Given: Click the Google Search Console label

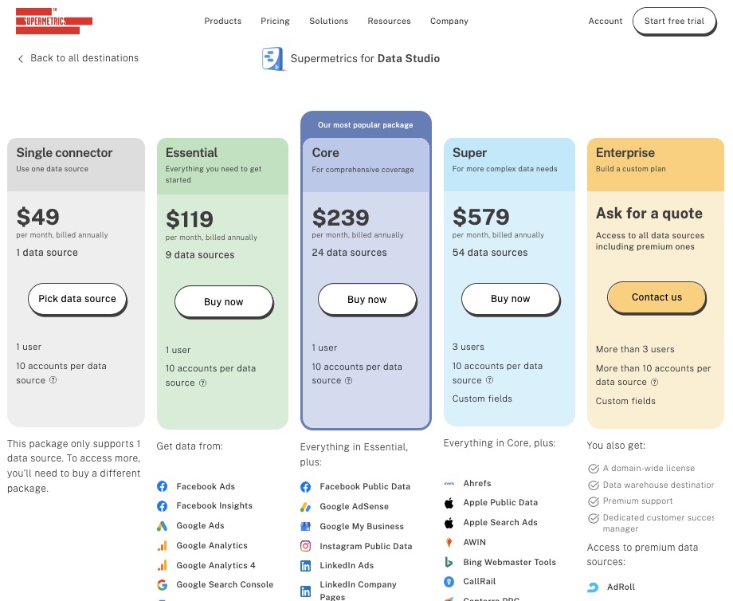Looking at the screenshot, I should coord(225,584).
